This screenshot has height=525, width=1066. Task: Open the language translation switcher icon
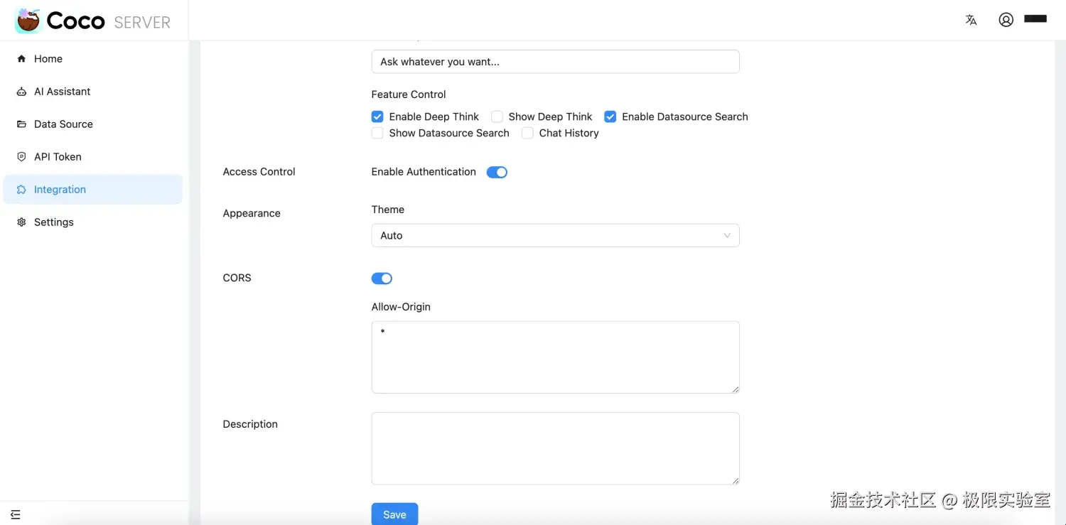click(x=971, y=20)
